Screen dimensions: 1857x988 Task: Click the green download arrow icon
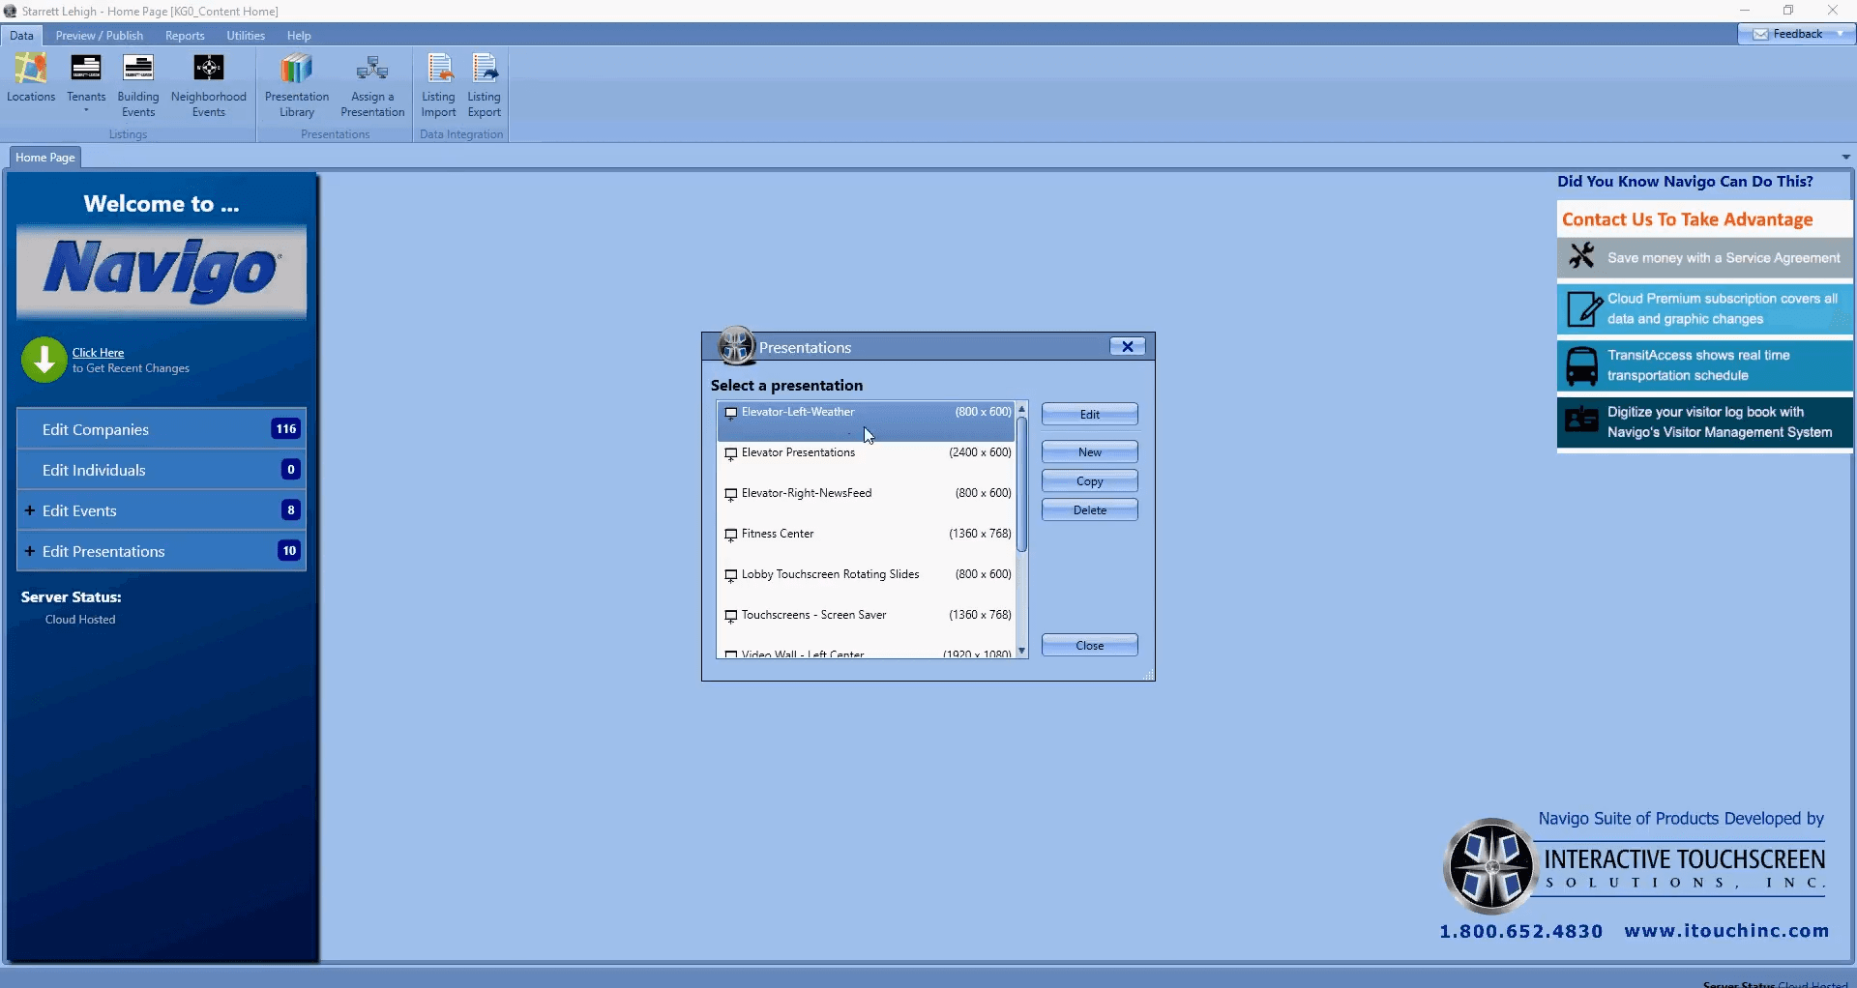tap(44, 360)
